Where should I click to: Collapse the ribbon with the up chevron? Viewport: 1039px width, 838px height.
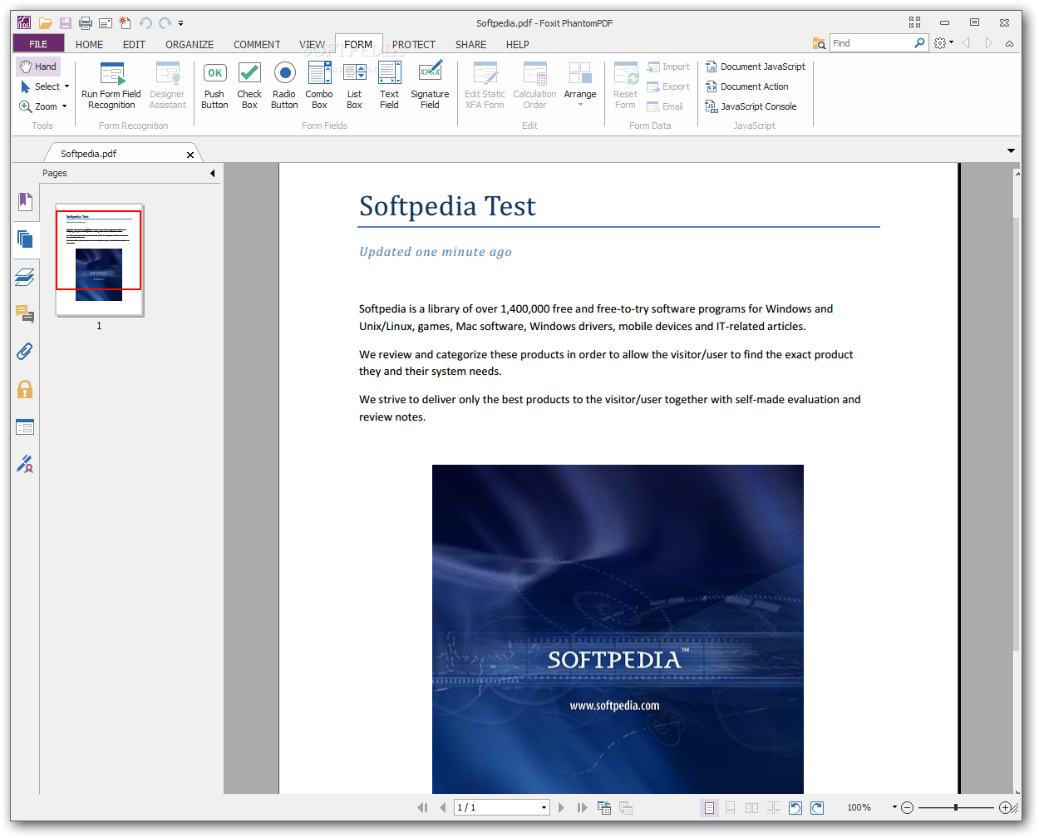click(x=1009, y=43)
